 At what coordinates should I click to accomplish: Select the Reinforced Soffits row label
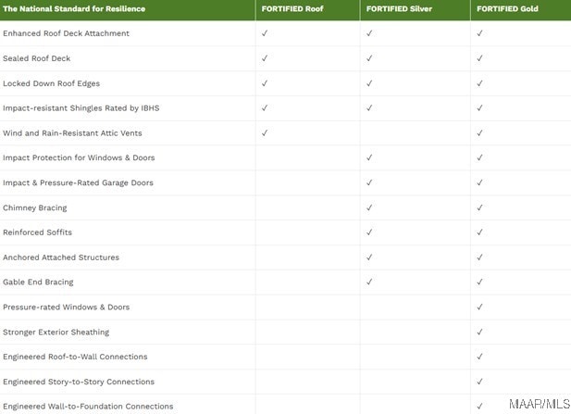38,232
